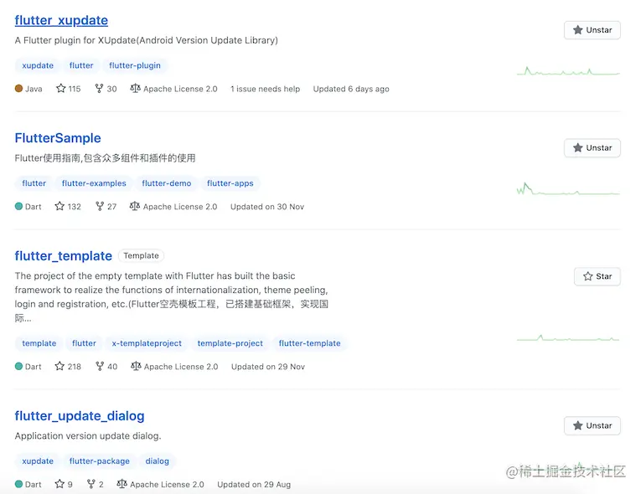Screen dimensions: 641x494
Task: Unstar the flutter_xupdate repository
Action: click(592, 30)
